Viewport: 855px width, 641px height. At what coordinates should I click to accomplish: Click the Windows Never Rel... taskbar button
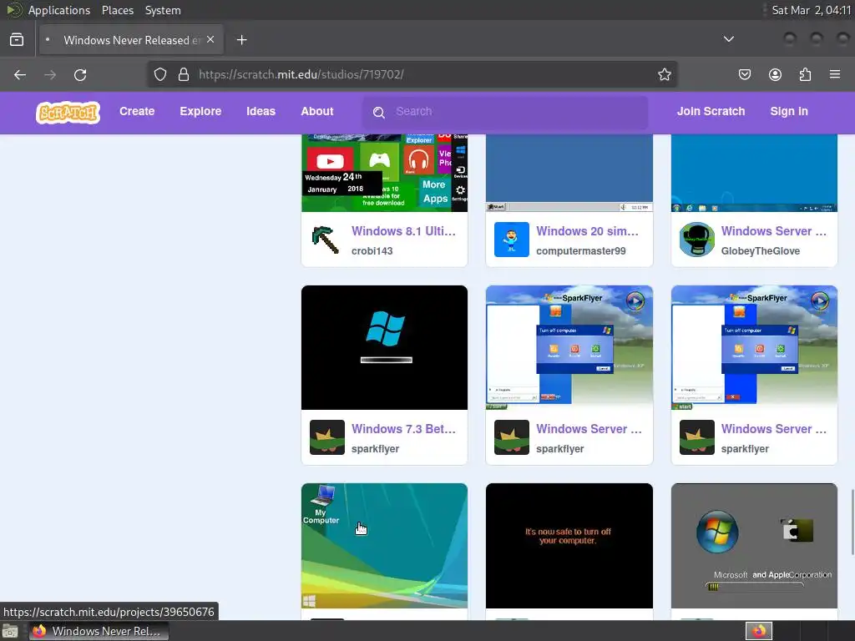pyautogui.click(x=99, y=631)
